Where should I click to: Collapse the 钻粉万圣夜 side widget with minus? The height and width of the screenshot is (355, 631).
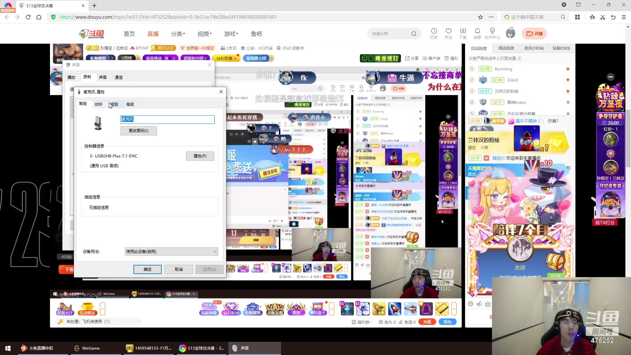[611, 77]
